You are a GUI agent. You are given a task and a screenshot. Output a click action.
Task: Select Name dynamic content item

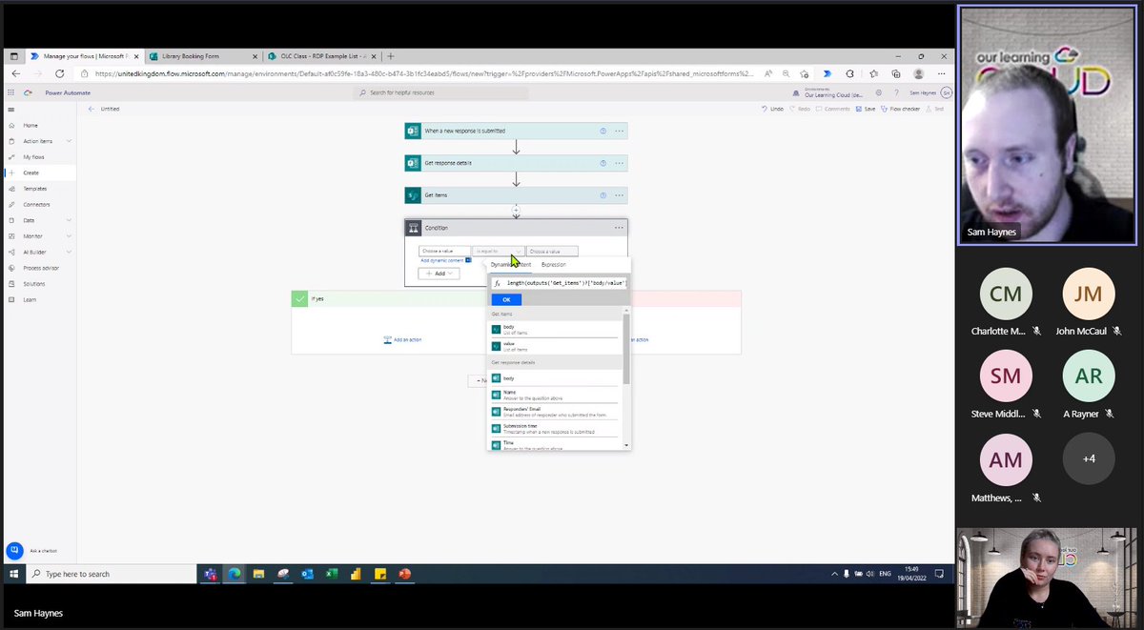554,395
